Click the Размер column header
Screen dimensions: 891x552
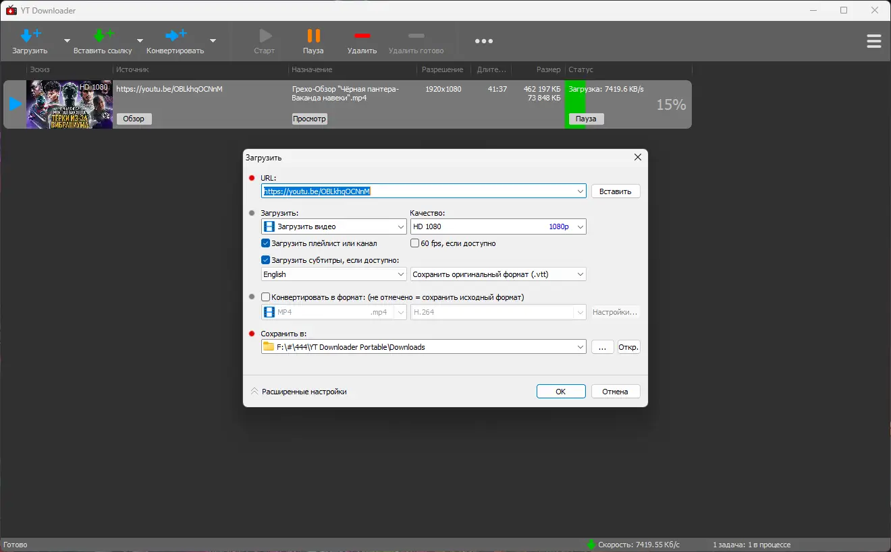point(549,69)
